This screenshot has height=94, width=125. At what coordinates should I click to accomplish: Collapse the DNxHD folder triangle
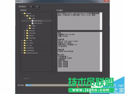pos(22,13)
